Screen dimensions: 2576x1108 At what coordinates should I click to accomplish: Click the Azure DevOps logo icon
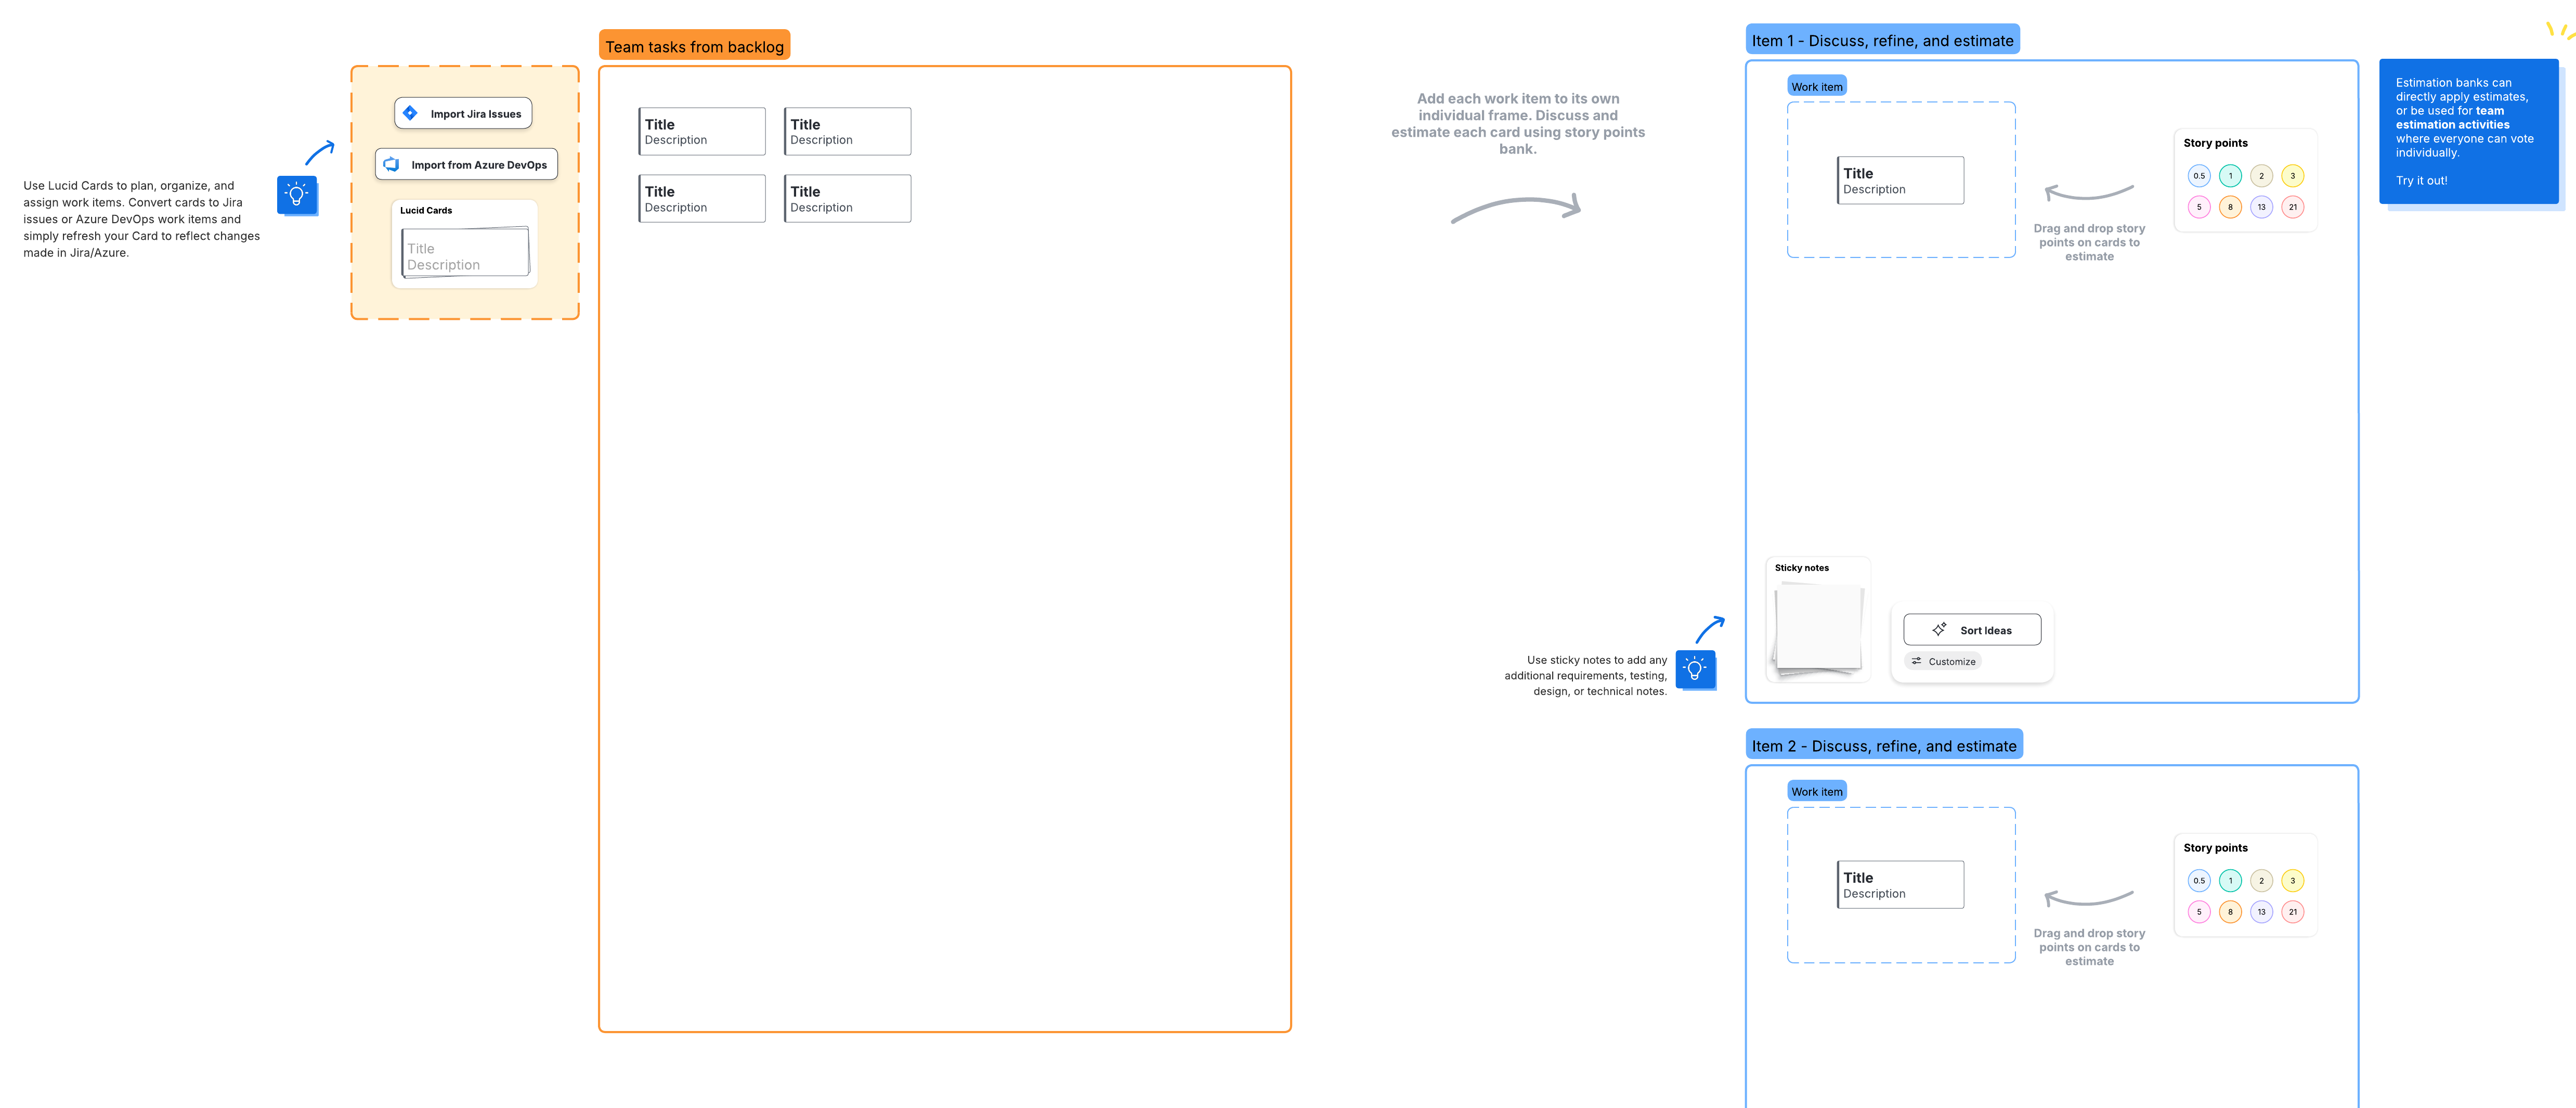[391, 165]
